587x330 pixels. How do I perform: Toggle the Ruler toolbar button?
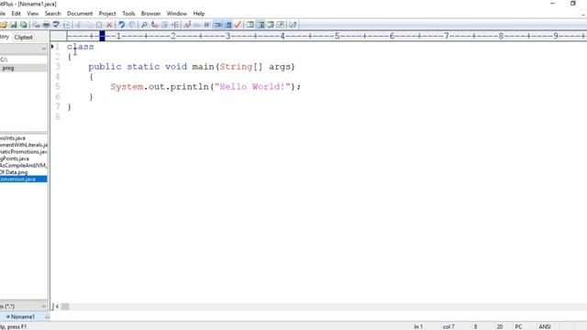click(217, 25)
